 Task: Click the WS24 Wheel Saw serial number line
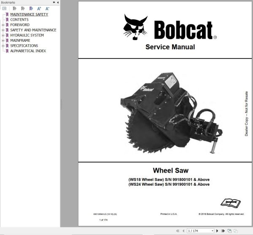(x=169, y=184)
